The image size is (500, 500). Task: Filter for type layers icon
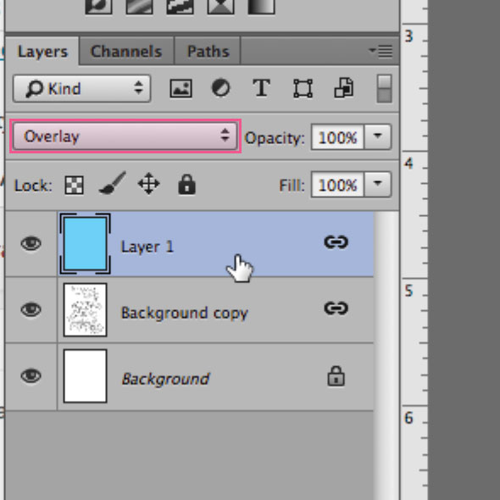click(262, 87)
